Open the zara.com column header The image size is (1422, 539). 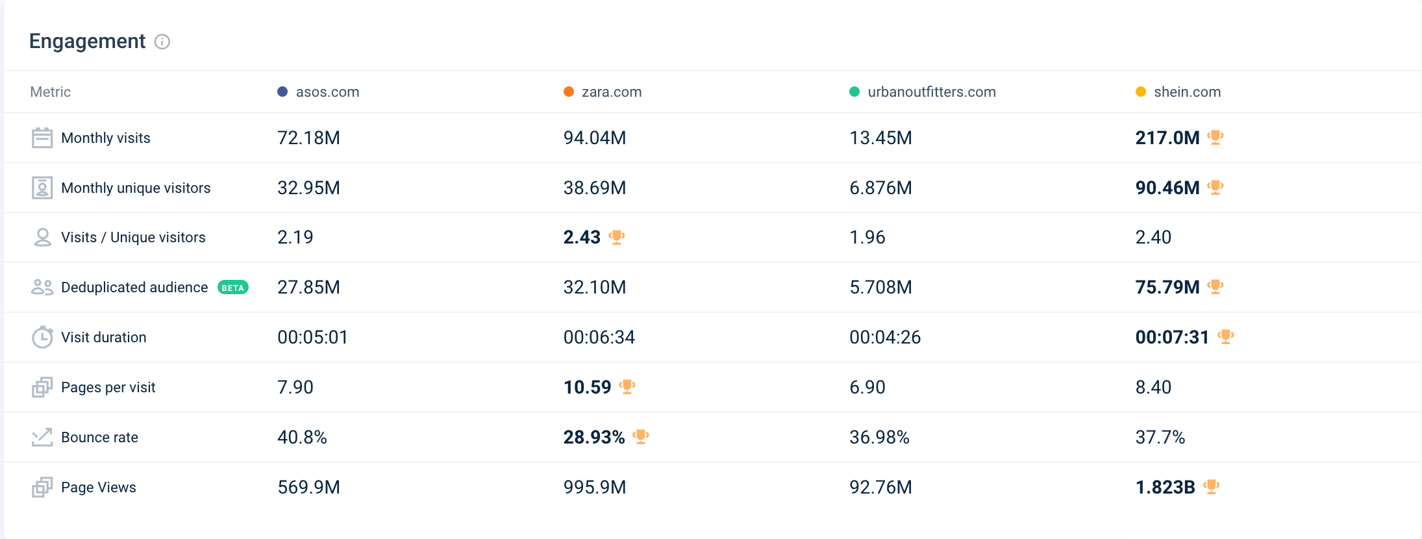coord(612,92)
